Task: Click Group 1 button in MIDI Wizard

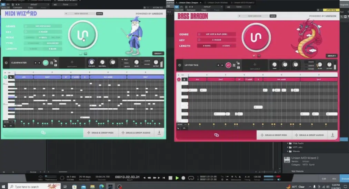Action: point(158,54)
